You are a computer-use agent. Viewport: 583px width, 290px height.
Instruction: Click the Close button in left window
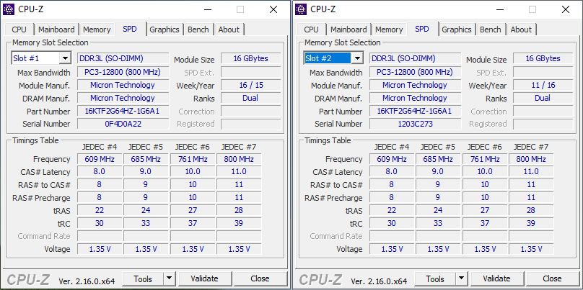click(x=260, y=278)
